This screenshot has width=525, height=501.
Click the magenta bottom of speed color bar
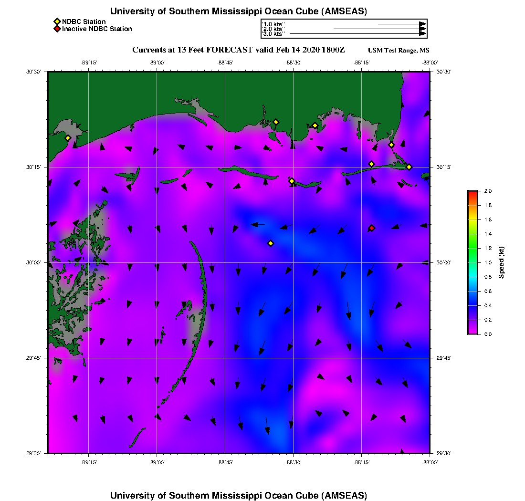coord(472,333)
